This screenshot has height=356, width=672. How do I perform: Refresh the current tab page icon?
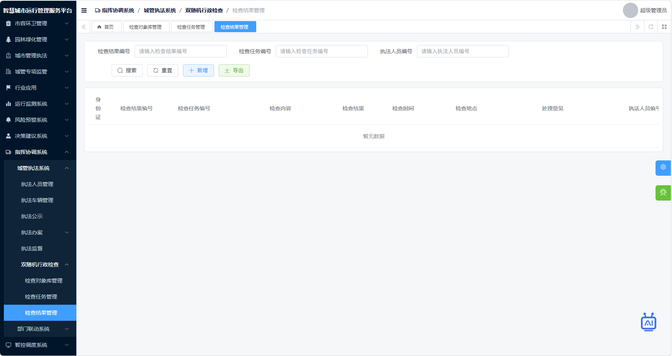click(651, 27)
